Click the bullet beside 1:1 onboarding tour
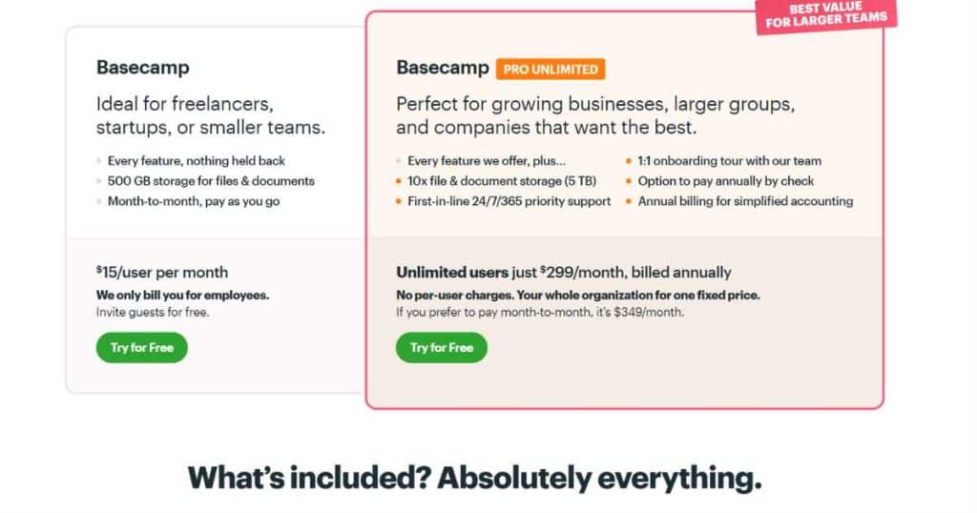Viewport: 977px width, 513px height. [629, 160]
